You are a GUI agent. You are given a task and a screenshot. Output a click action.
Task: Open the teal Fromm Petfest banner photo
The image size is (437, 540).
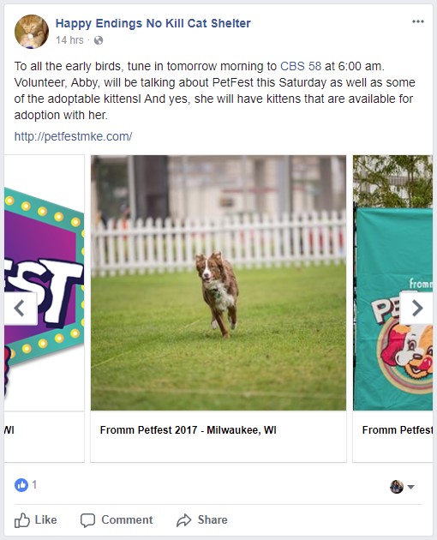click(393, 283)
